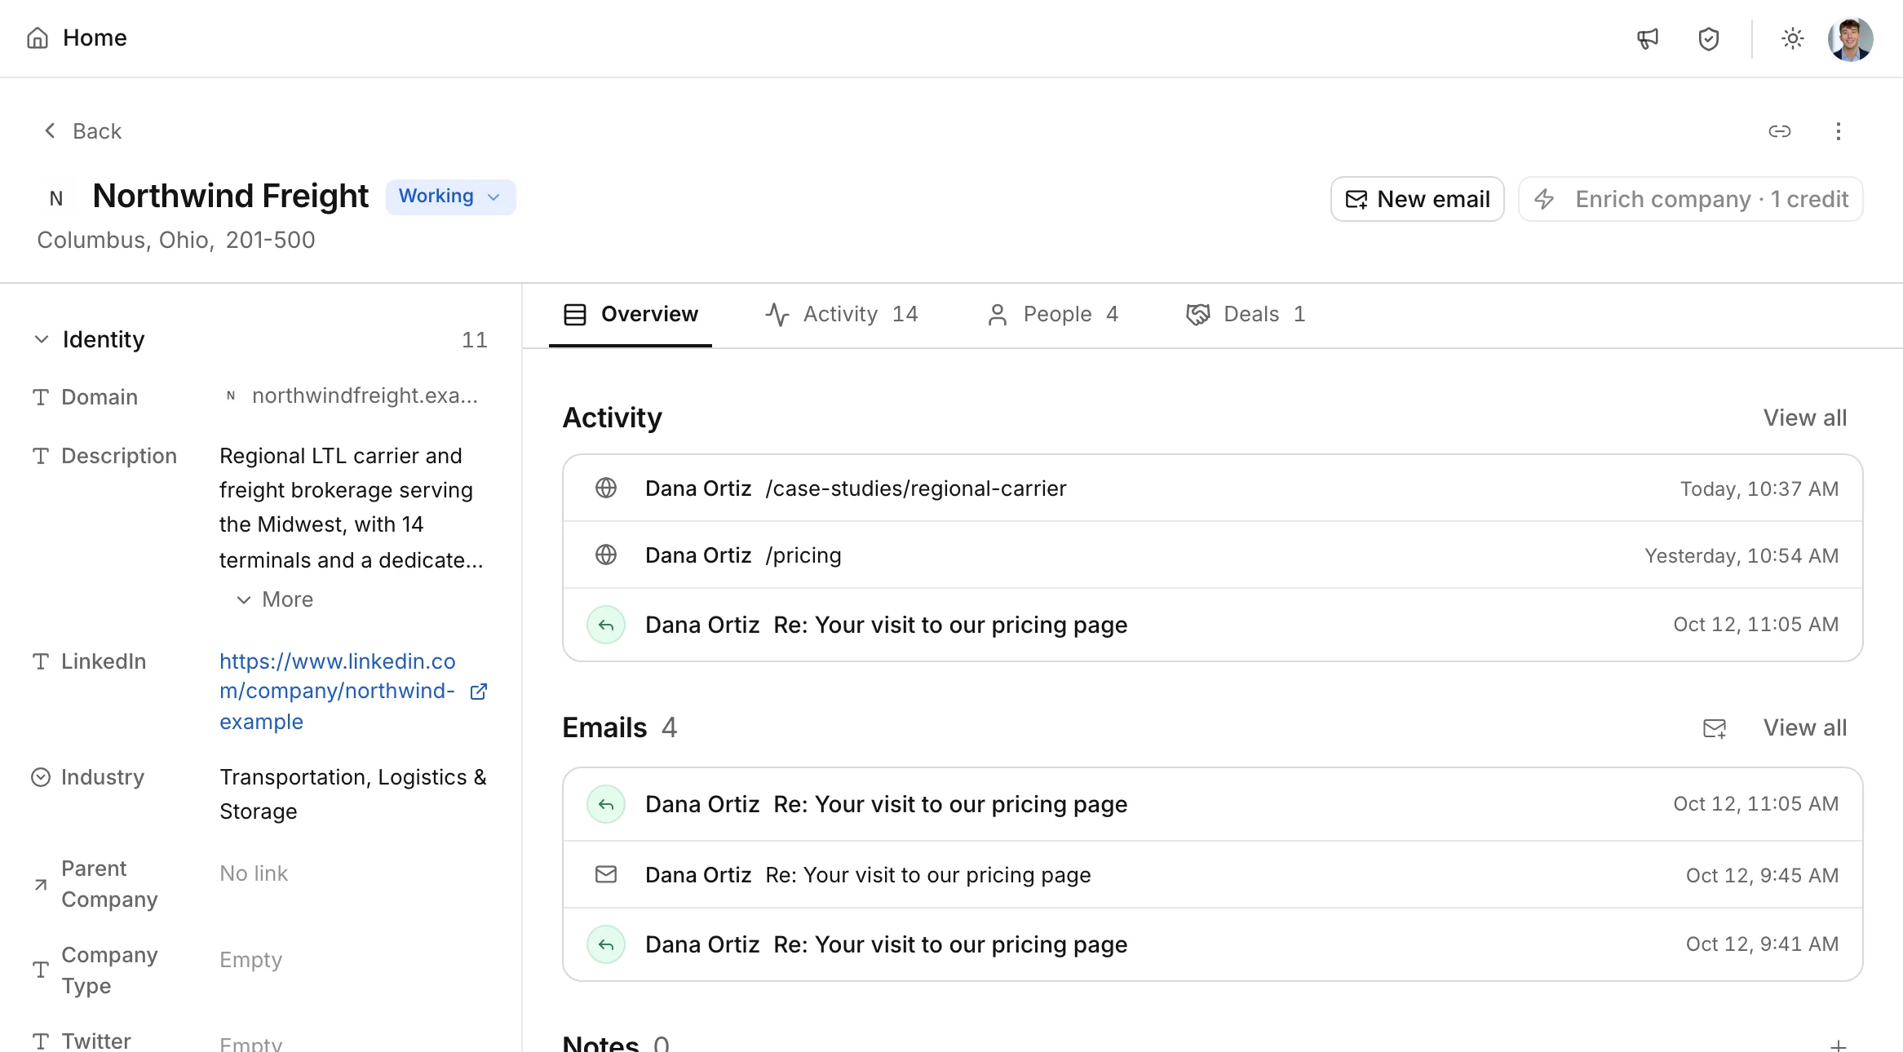Collapse the Identity section
The width and height of the screenshot is (1903, 1052).
point(42,339)
